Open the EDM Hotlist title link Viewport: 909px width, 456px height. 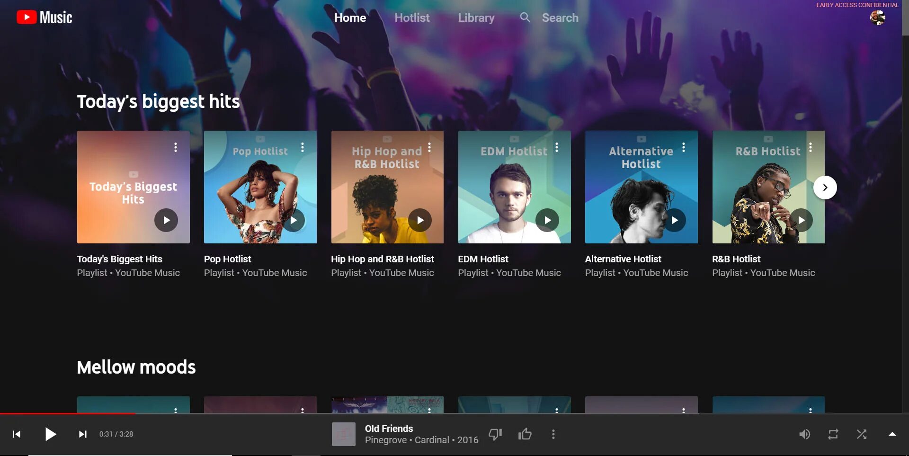click(483, 259)
